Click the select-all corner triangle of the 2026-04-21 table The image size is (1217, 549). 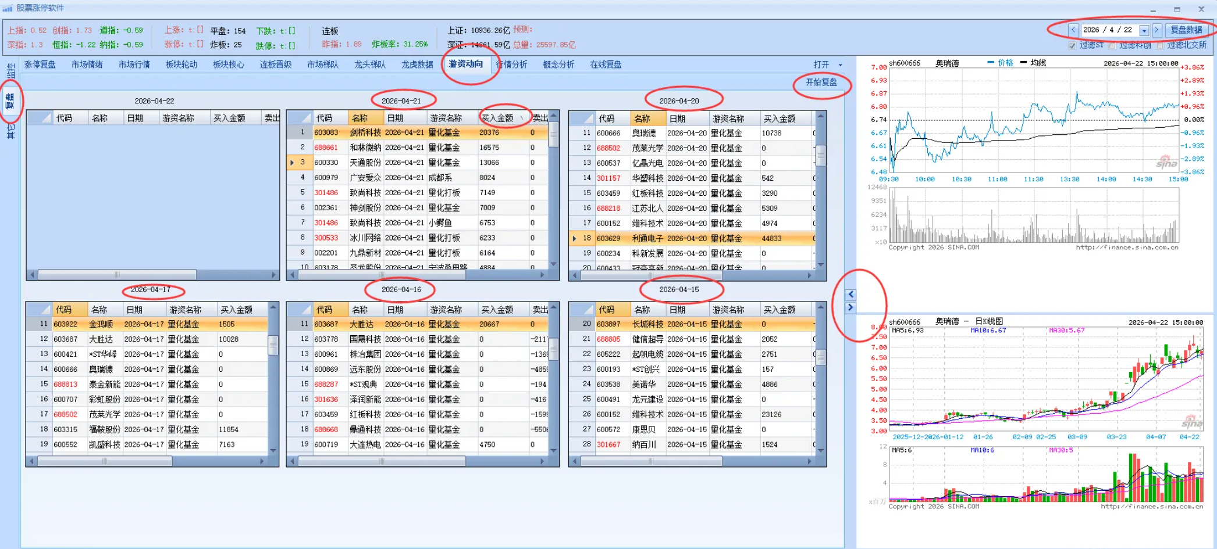300,117
